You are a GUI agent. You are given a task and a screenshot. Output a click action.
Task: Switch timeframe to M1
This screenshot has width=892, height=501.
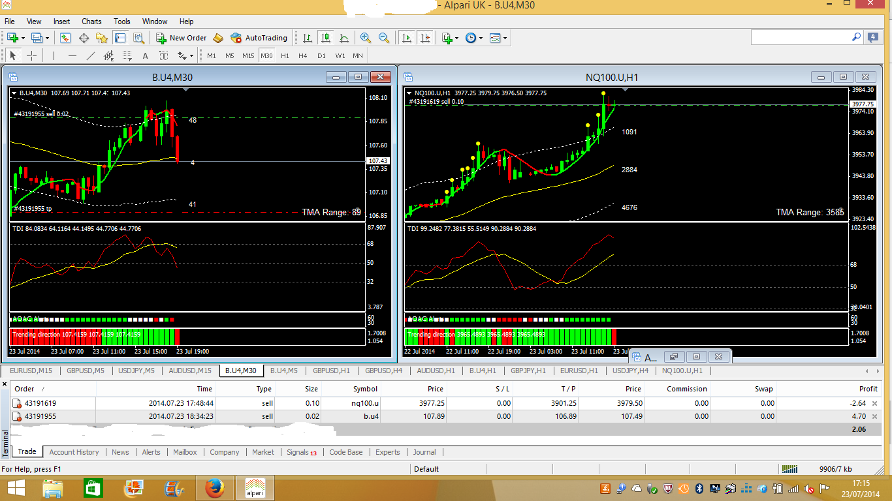click(212, 55)
